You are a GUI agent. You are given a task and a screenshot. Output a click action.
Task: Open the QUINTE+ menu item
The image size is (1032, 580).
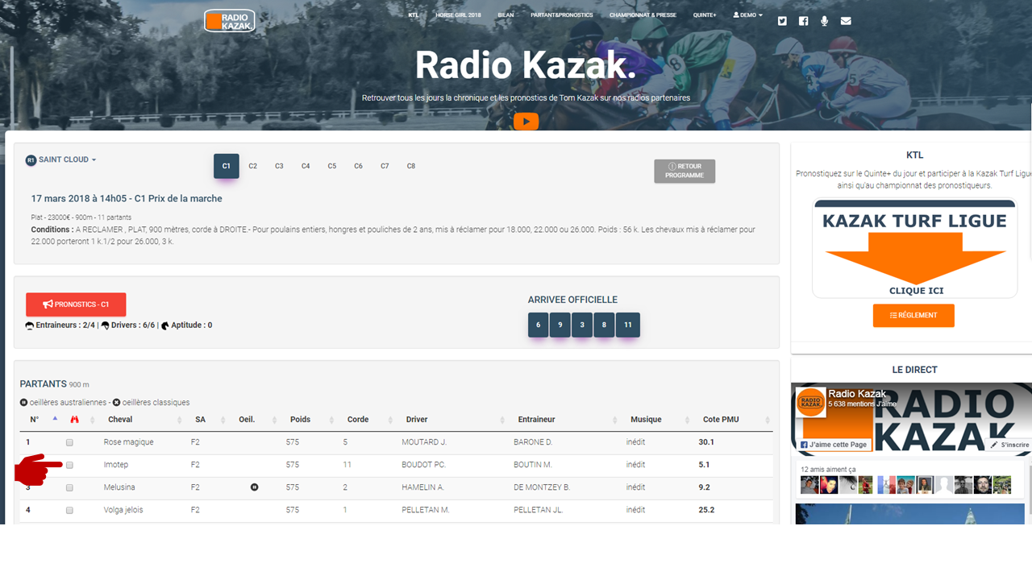[x=705, y=14]
